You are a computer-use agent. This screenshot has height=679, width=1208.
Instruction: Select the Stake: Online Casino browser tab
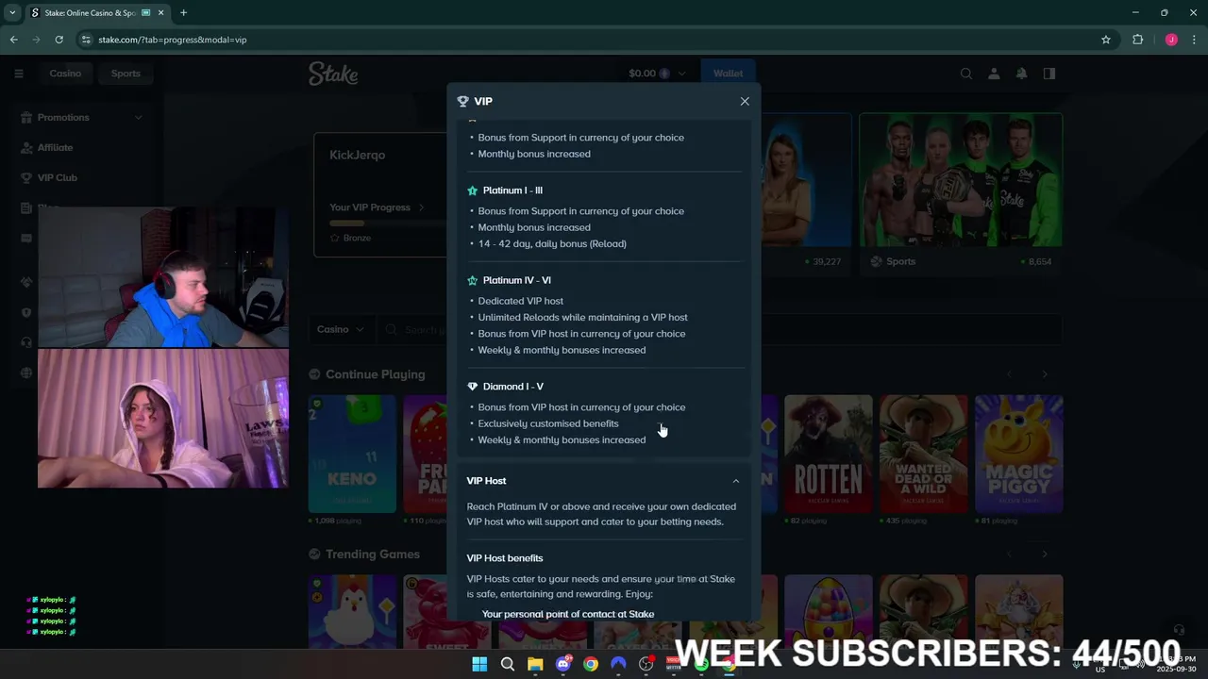[97, 13]
